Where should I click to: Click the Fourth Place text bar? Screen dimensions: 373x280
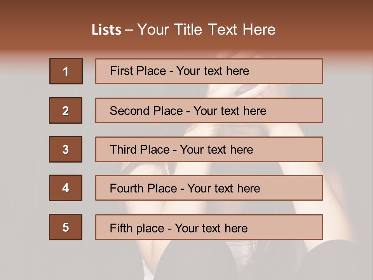209,188
